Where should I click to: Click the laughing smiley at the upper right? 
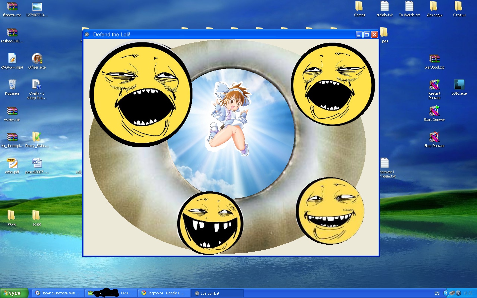(333, 84)
